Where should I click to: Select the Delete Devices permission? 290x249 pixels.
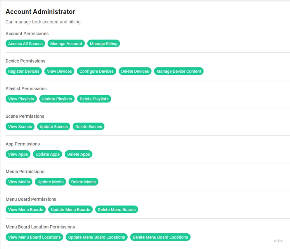coord(135,71)
